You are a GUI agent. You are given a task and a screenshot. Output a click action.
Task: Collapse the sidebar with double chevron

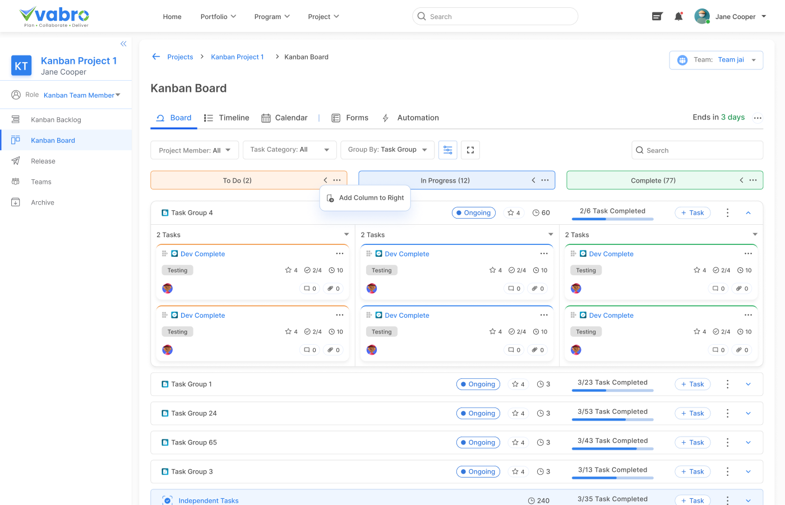[x=123, y=44]
